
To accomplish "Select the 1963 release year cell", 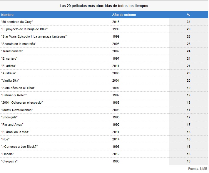I will (x=116, y=161).
